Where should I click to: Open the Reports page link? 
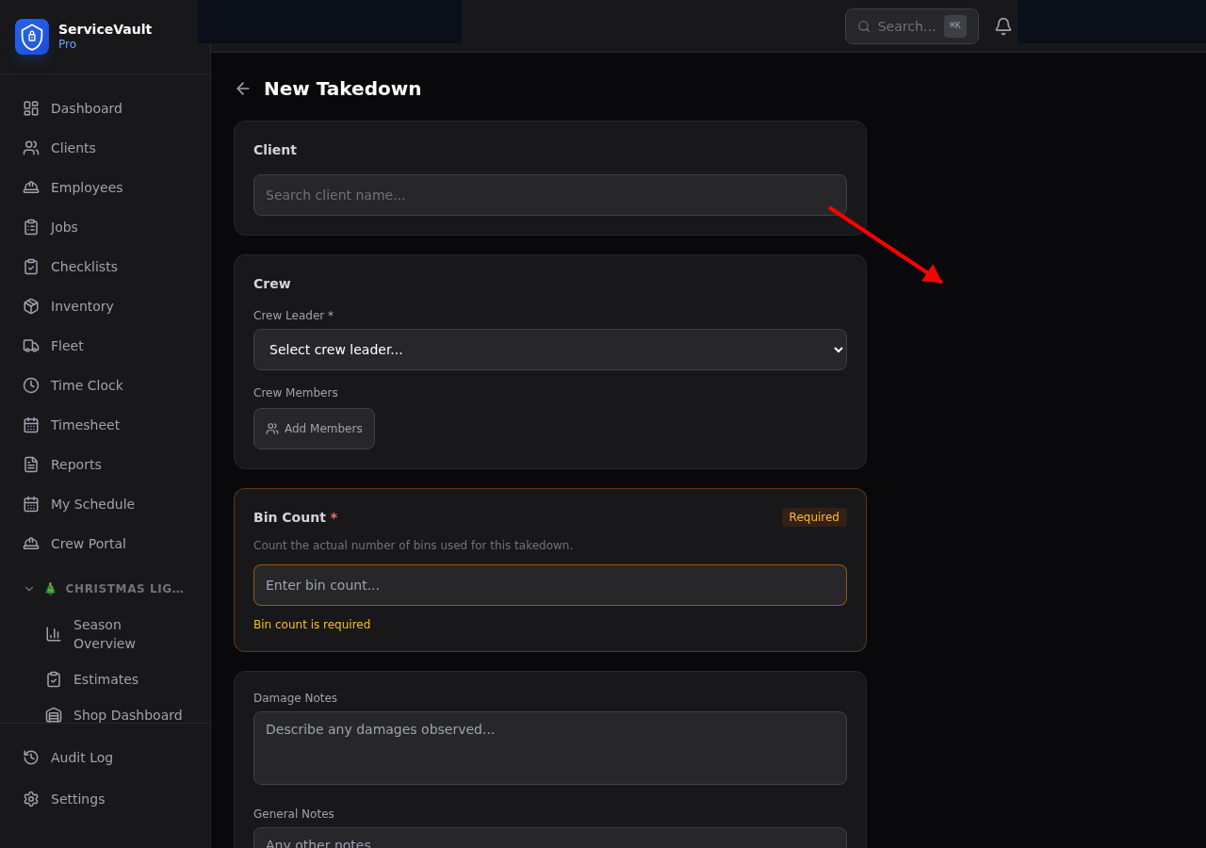point(76,465)
